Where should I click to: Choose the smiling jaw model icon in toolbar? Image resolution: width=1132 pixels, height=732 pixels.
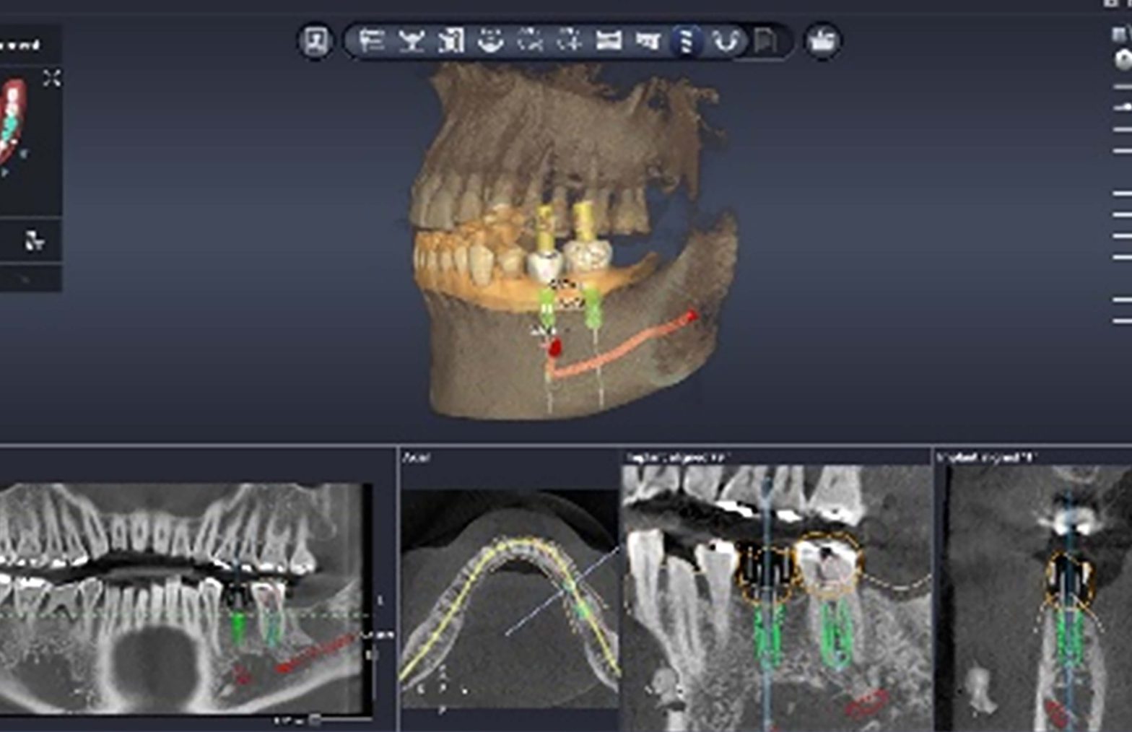490,41
